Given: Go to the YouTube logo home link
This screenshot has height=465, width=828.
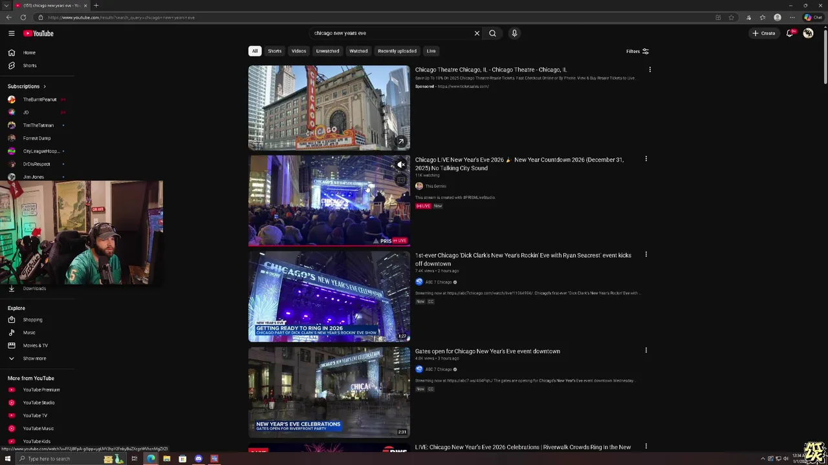Looking at the screenshot, I should tap(38, 33).
